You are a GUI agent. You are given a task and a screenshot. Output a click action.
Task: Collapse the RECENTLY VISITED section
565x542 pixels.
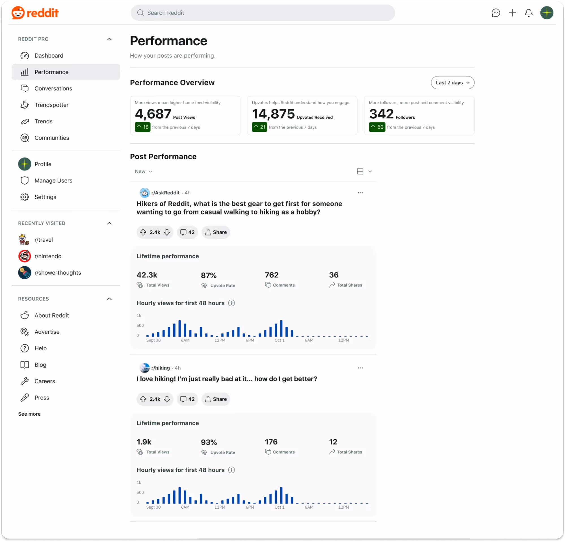click(x=109, y=223)
